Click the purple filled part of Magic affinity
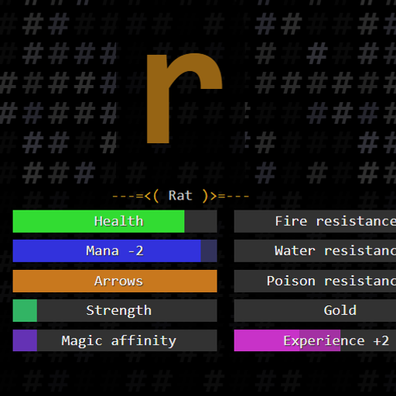 click(25, 340)
